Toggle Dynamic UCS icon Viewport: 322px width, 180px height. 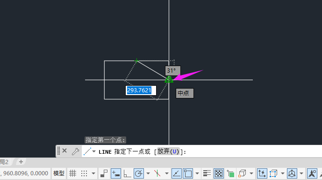(262, 173)
